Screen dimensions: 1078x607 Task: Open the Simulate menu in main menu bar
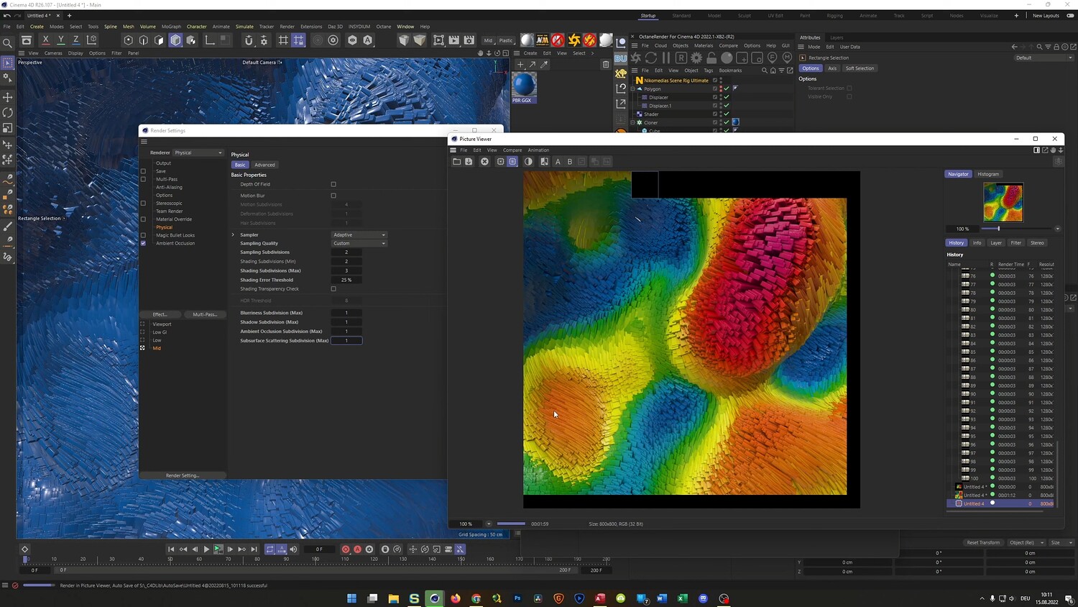pos(244,27)
